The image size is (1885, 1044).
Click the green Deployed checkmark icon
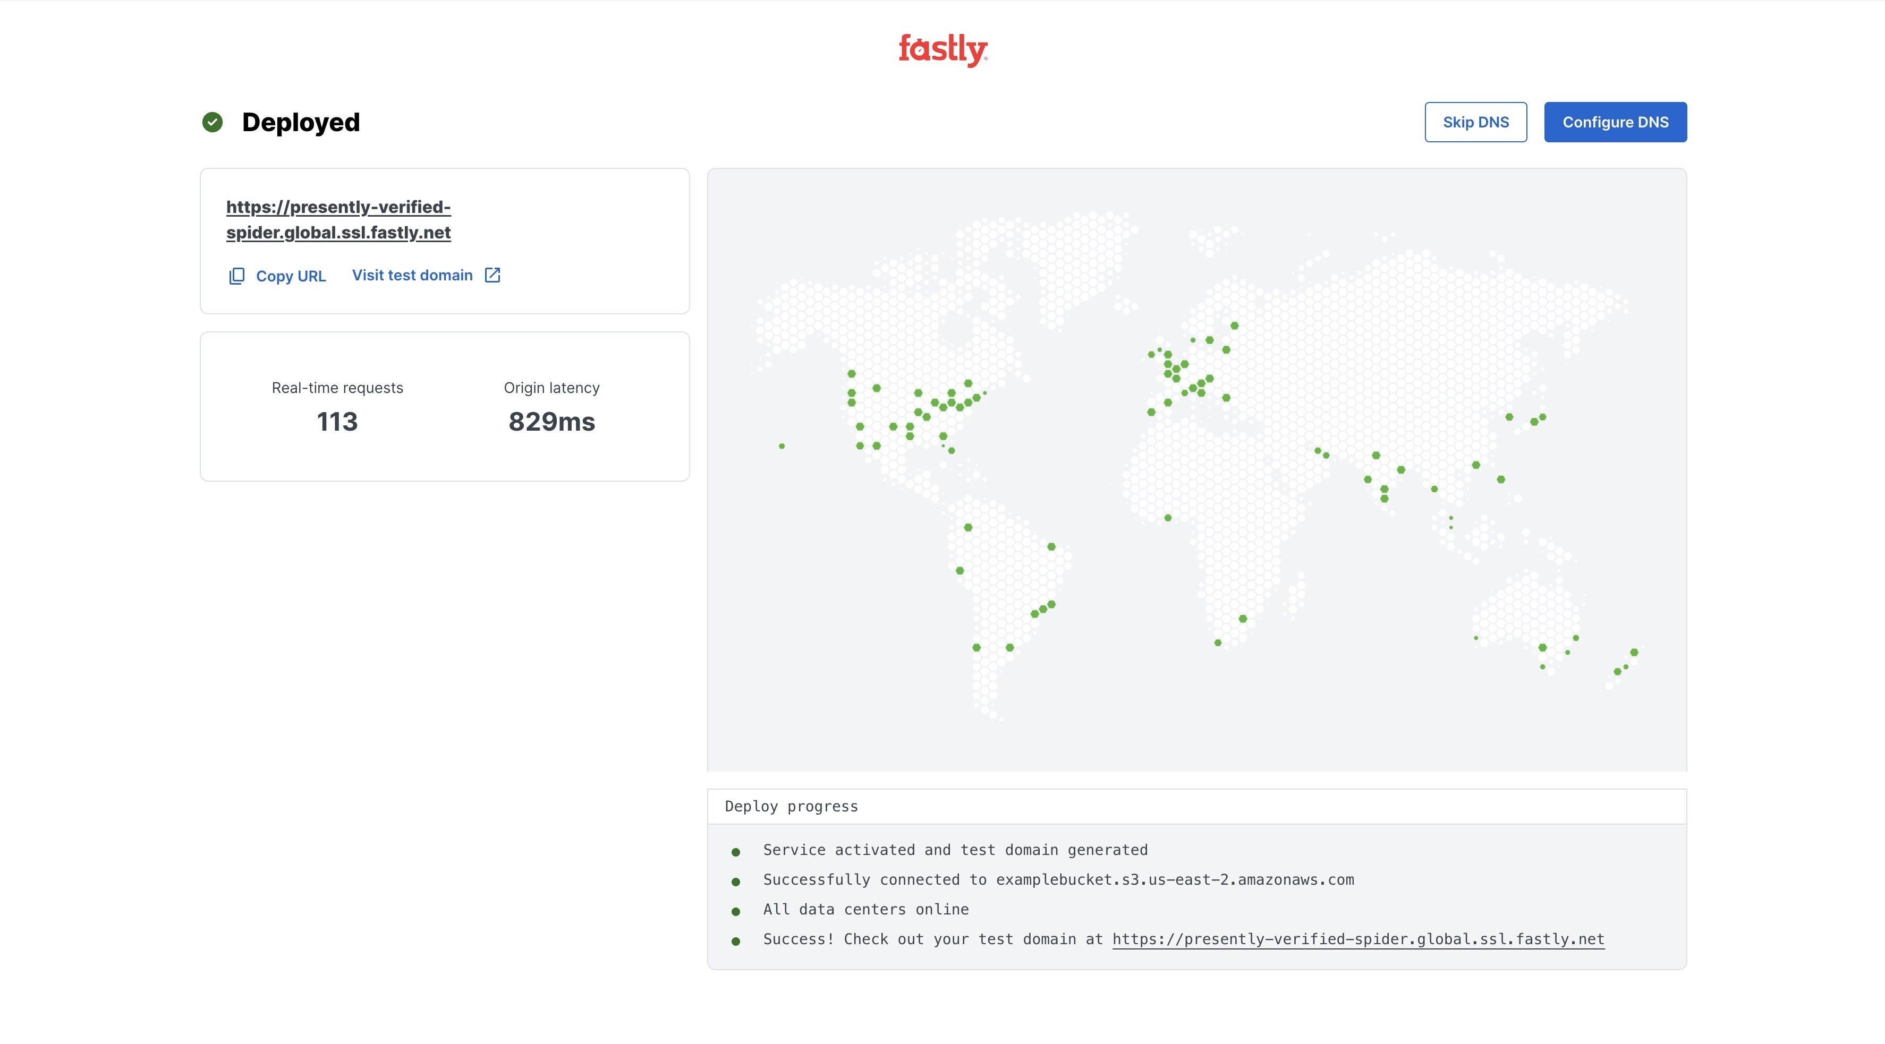click(x=212, y=122)
